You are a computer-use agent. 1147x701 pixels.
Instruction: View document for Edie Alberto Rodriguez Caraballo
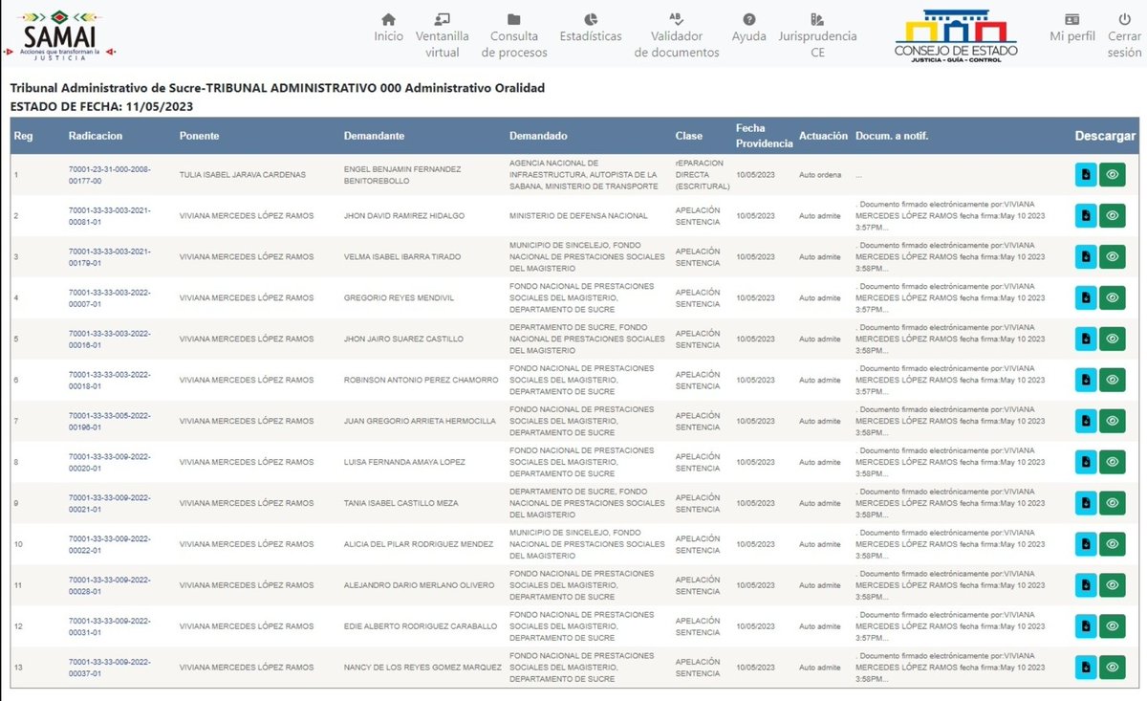[x=1112, y=626]
